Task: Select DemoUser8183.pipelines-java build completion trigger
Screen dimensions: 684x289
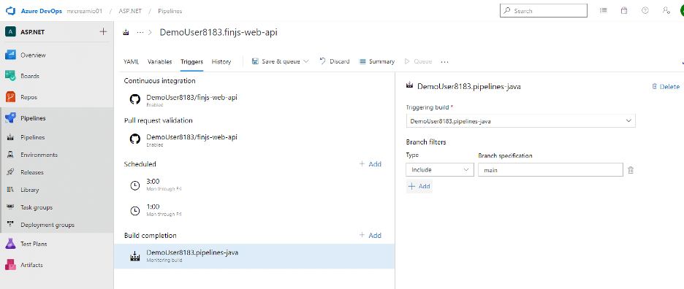Action: 254,256
